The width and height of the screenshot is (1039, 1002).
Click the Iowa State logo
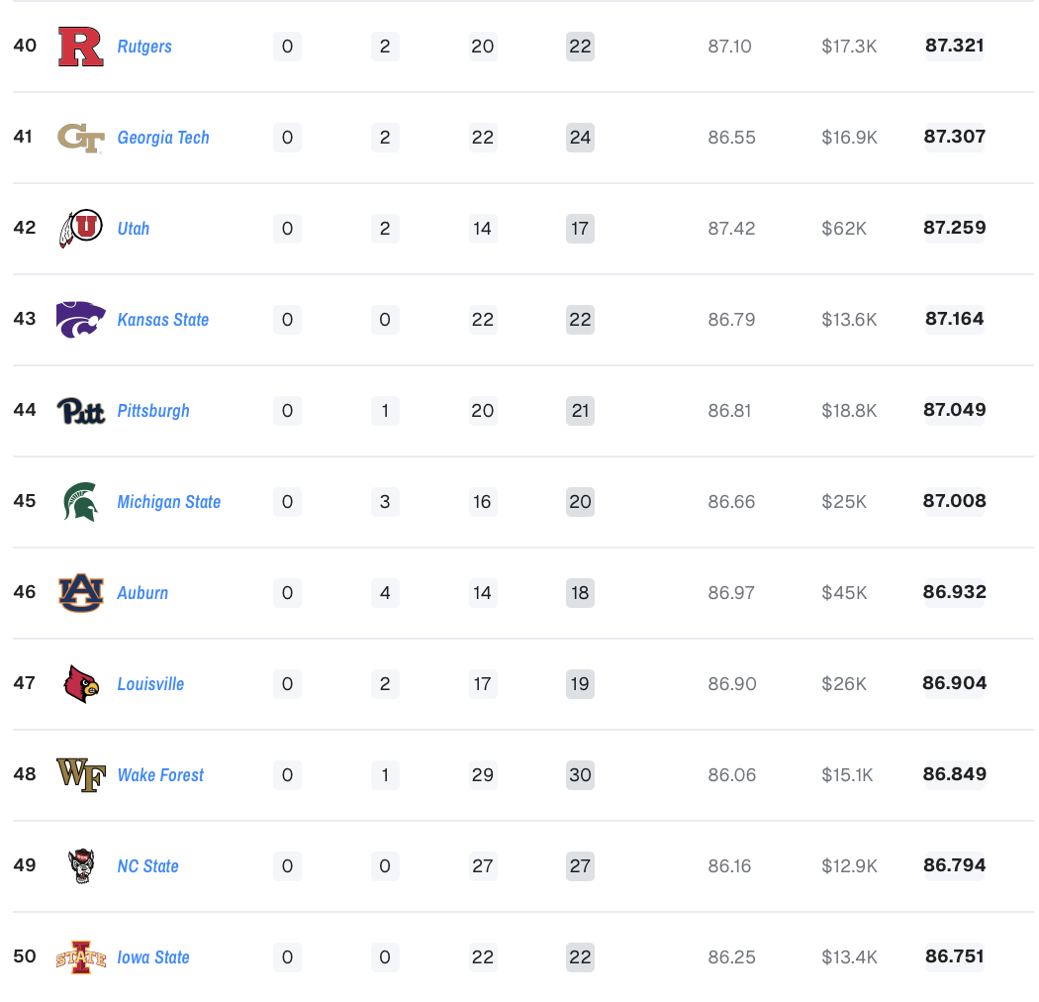[x=81, y=957]
